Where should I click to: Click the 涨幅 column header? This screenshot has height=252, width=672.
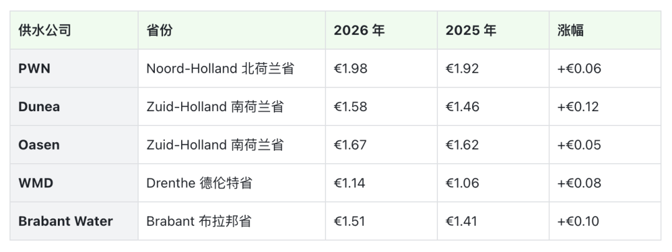(x=571, y=30)
